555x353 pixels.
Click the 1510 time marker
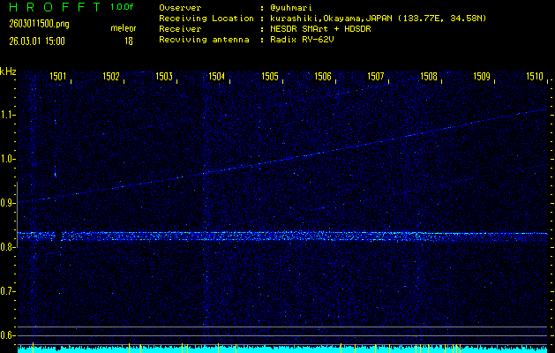(x=534, y=77)
